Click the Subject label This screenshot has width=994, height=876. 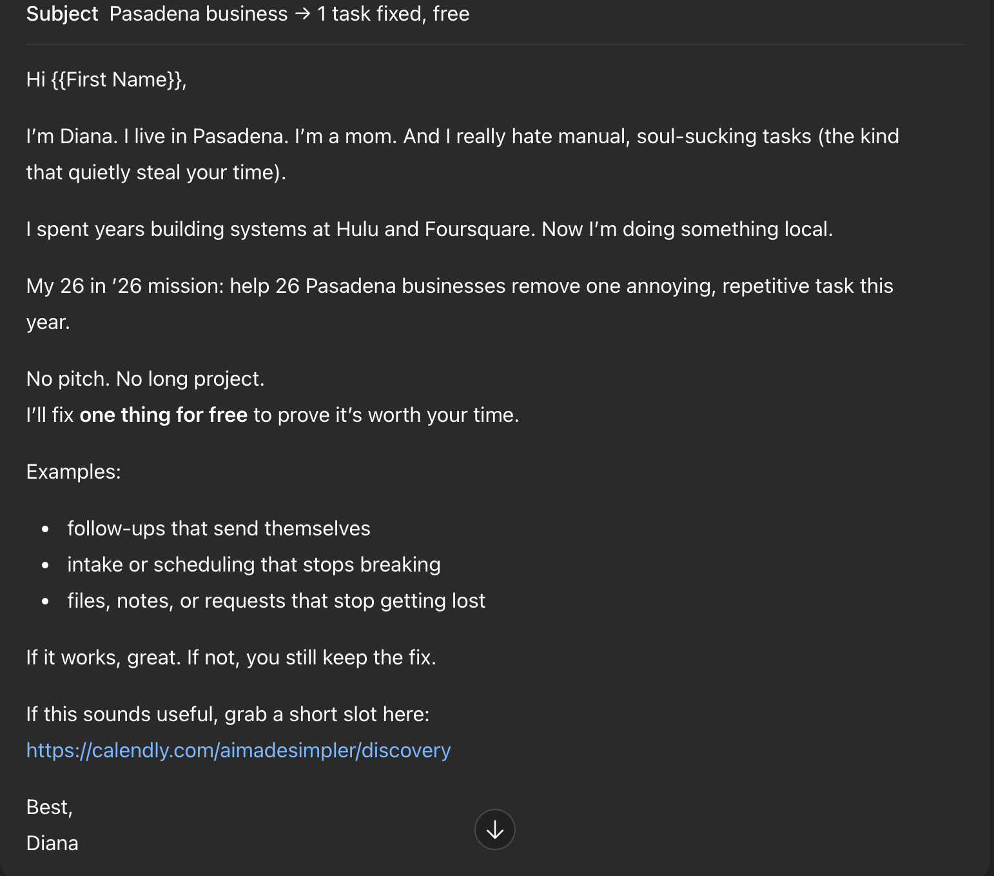pos(63,14)
